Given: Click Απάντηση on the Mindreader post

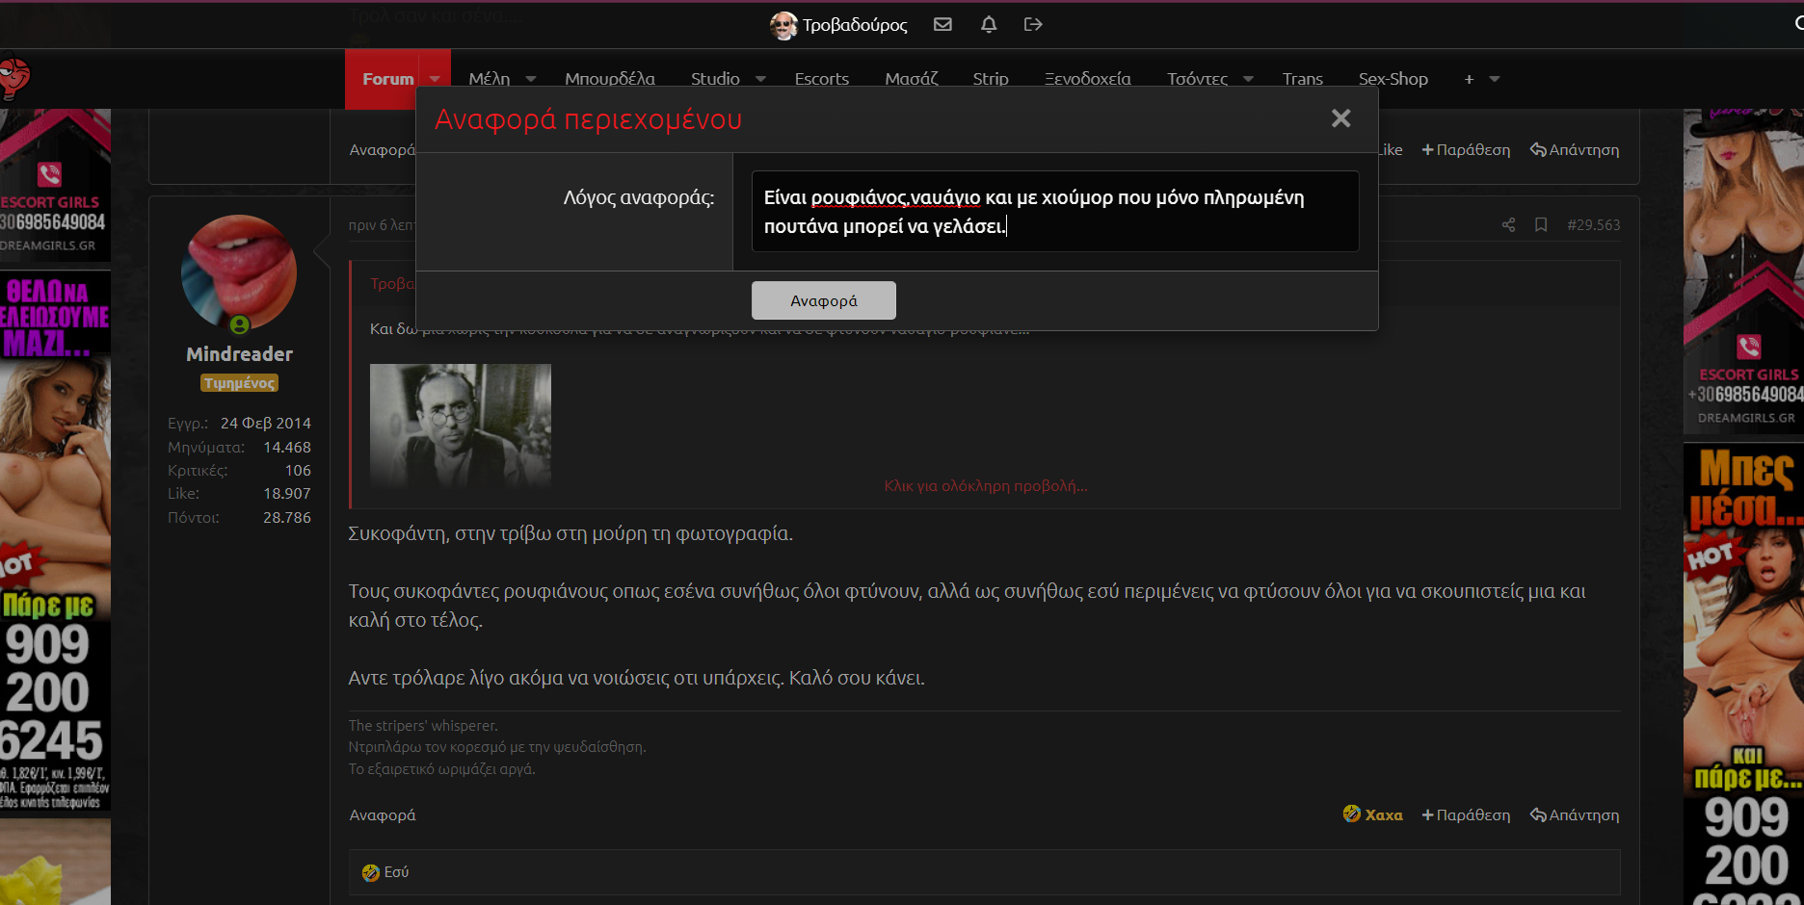Looking at the screenshot, I should tap(1575, 814).
